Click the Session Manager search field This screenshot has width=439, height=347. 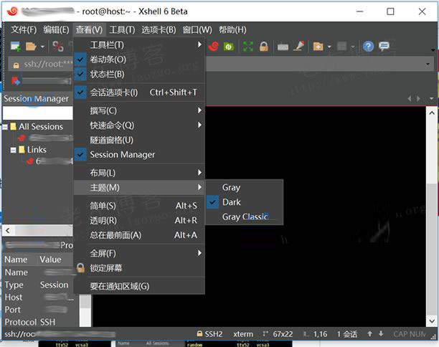coord(37,113)
